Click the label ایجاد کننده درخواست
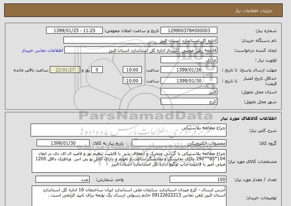Screen dimensions: 291x206 click(x=255, y=50)
